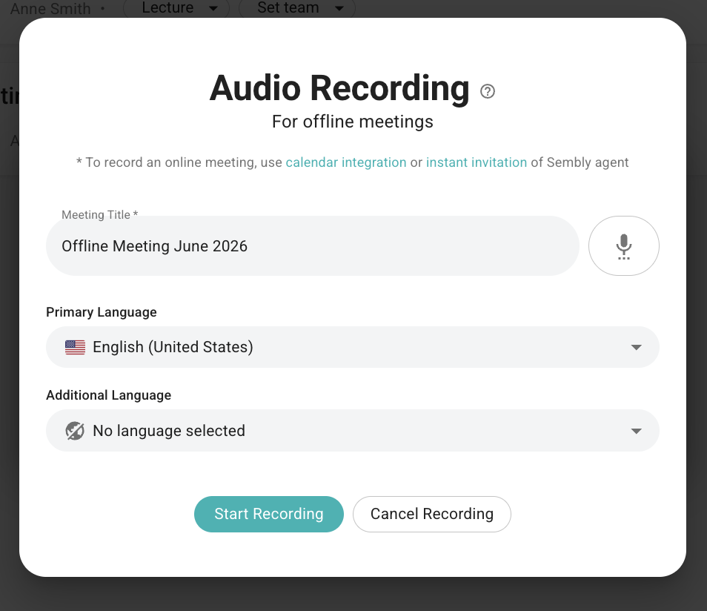Click the US flag icon in Primary Language
Image resolution: width=707 pixels, height=611 pixels.
click(x=75, y=347)
